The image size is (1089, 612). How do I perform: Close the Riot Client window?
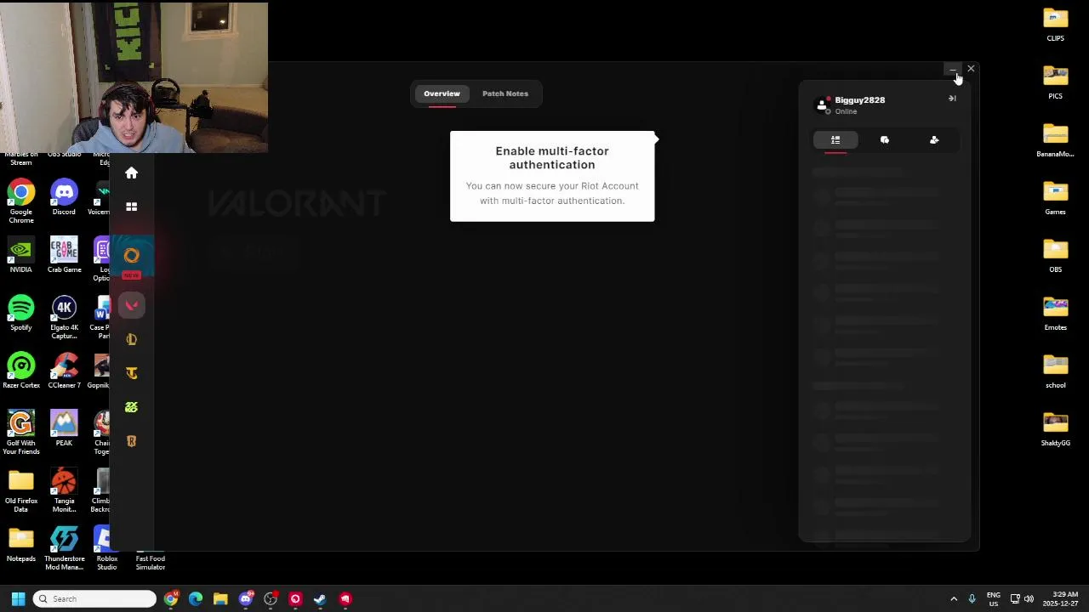(971, 69)
